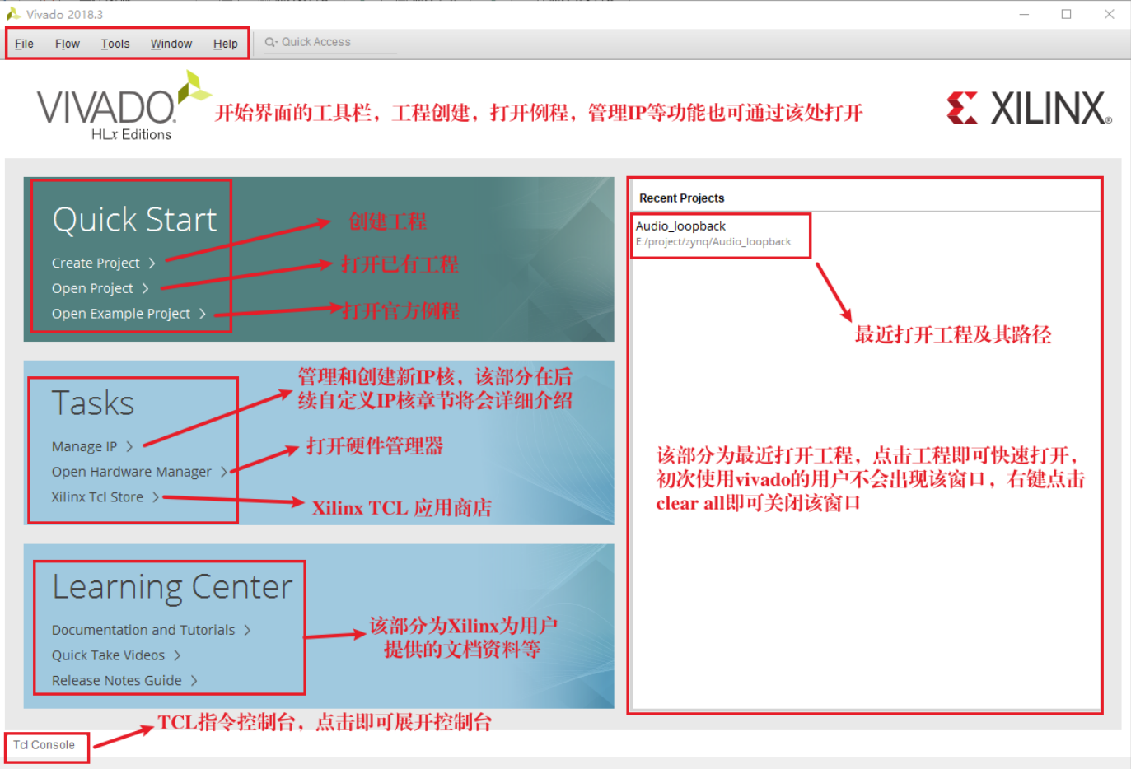
Task: Click the Vivado title bar app icon
Action: pos(13,14)
